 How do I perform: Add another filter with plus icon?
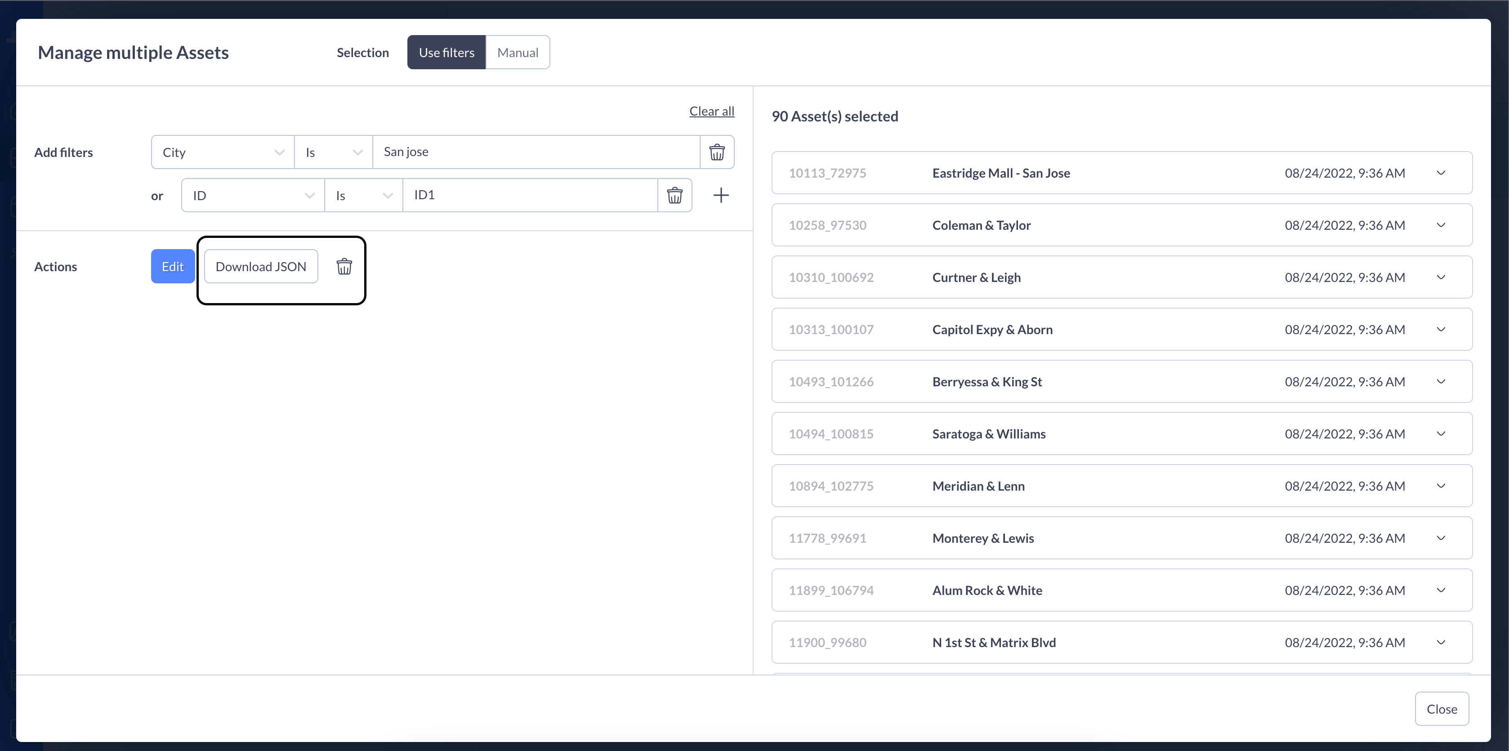click(720, 196)
